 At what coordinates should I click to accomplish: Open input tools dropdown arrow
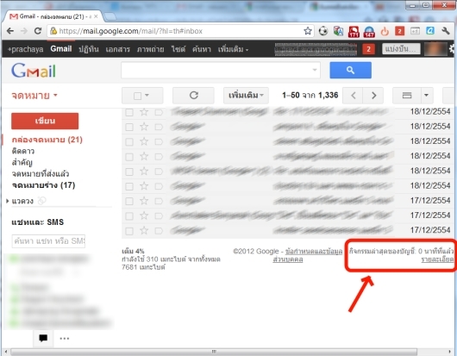click(x=427, y=95)
